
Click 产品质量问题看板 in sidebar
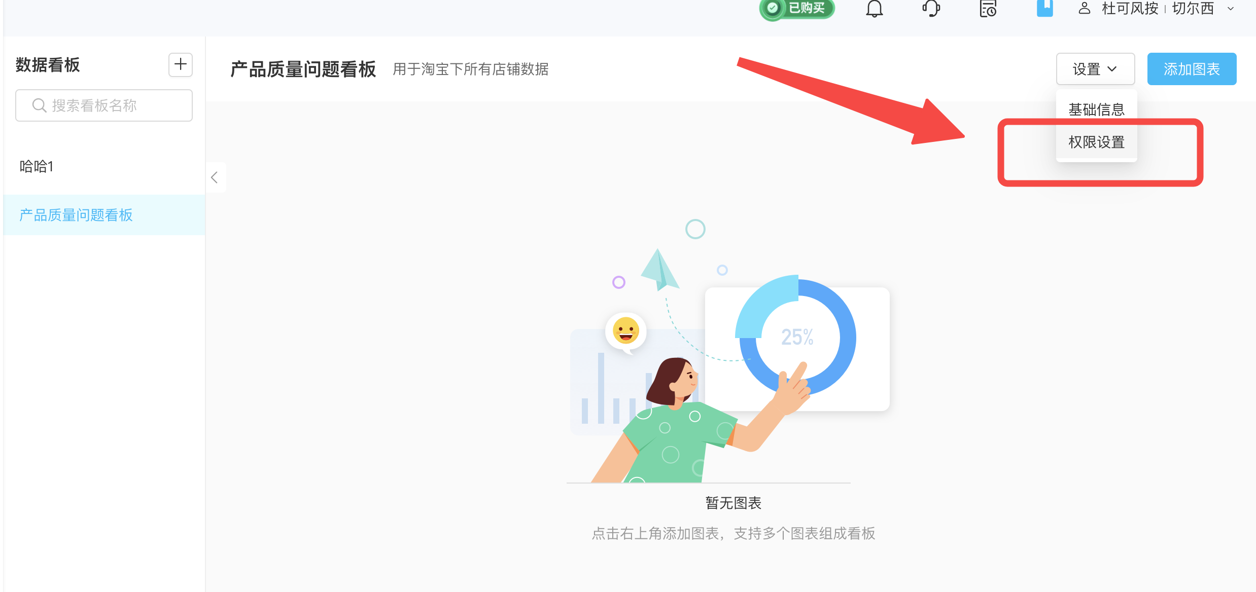pyautogui.click(x=77, y=215)
